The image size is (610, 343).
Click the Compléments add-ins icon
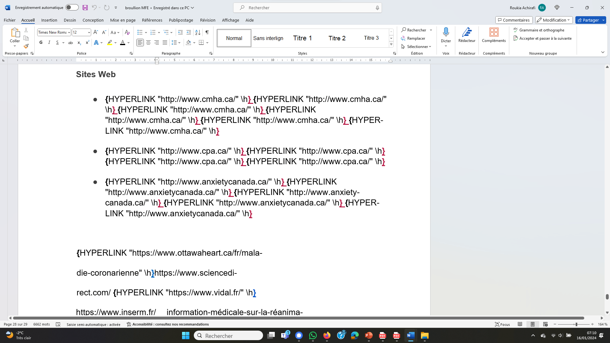click(x=494, y=35)
